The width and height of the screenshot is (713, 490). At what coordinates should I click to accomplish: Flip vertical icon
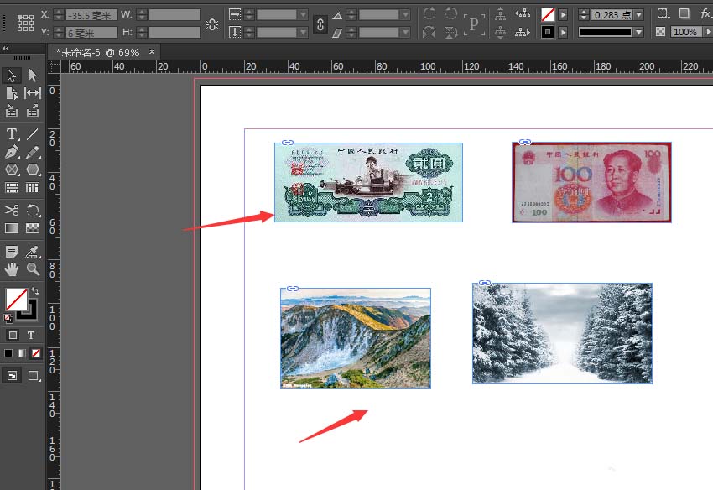tap(450, 33)
